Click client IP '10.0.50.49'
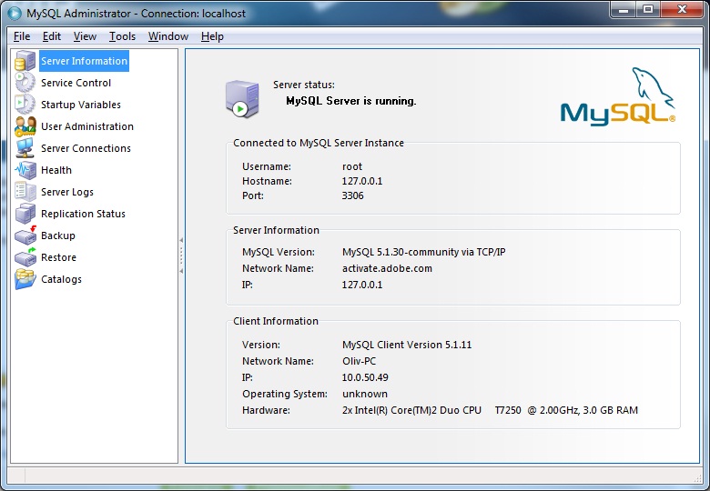The image size is (710, 491). (x=365, y=377)
